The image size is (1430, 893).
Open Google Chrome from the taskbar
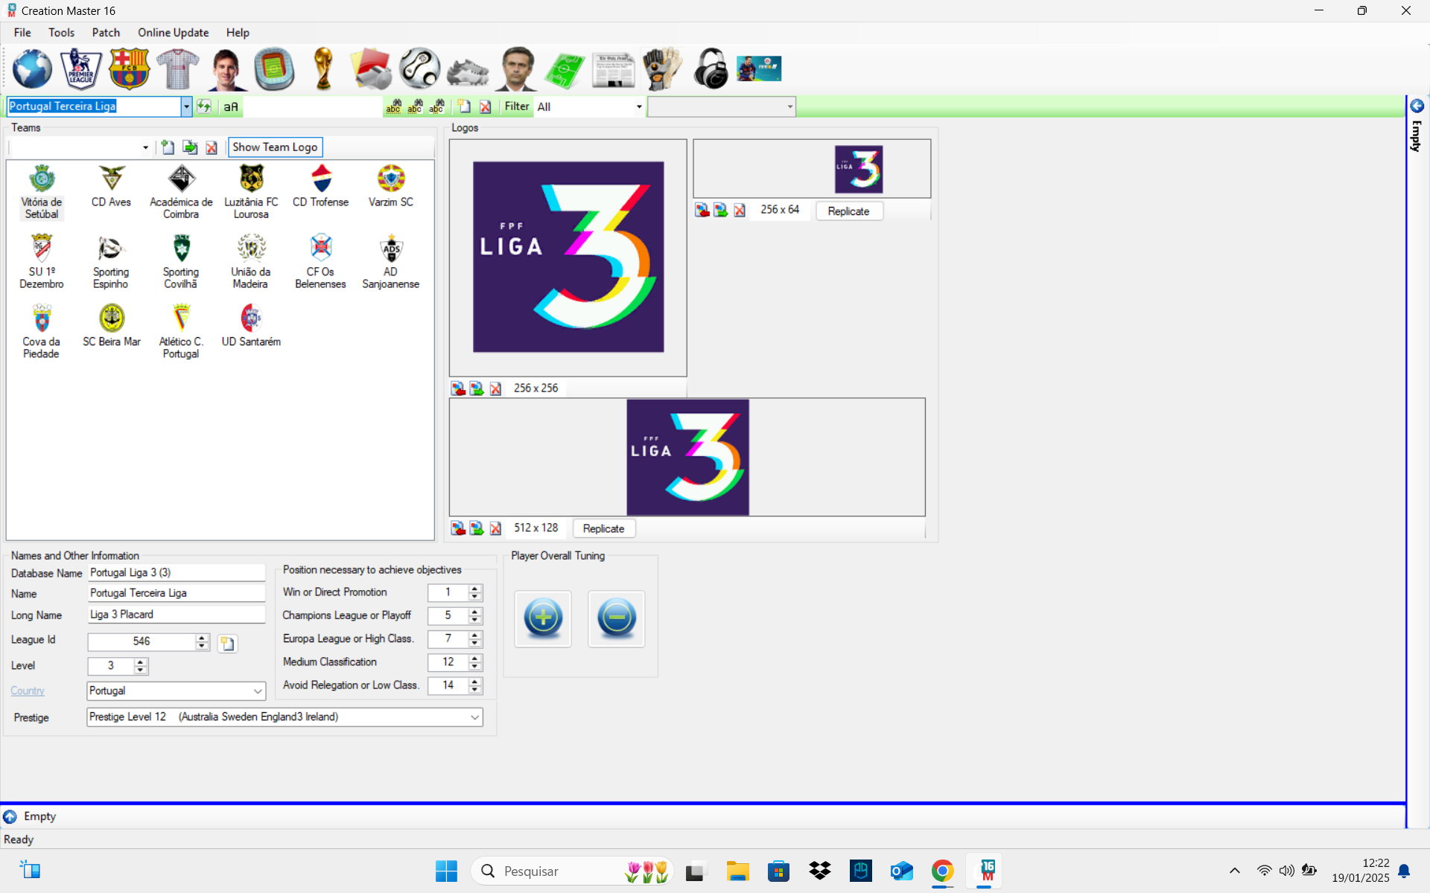(942, 871)
